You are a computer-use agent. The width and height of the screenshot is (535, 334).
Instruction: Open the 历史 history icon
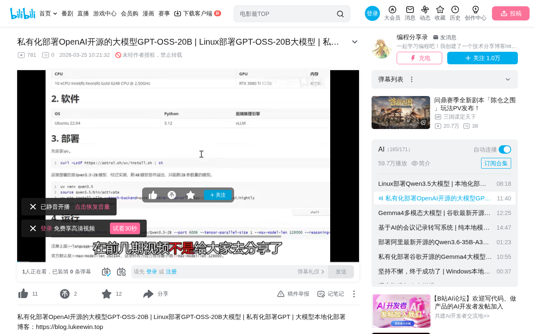(455, 13)
